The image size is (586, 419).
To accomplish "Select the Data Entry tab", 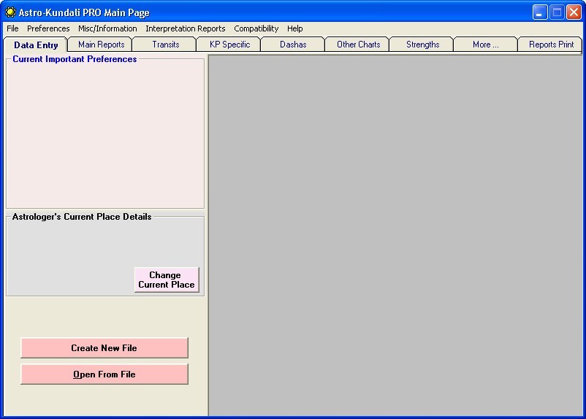I will tap(36, 45).
